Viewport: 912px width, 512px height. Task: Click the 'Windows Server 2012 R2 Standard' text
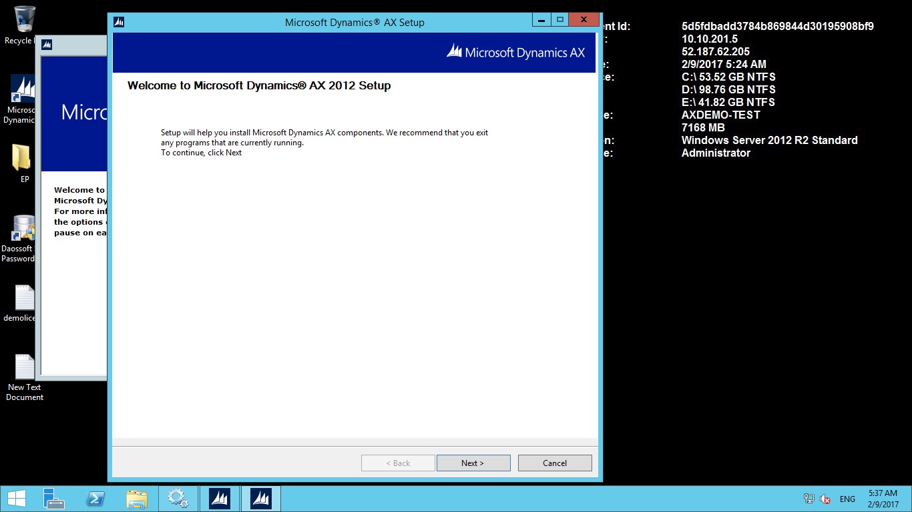(x=770, y=140)
